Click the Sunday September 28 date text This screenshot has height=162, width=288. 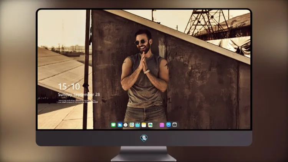coord(79,94)
